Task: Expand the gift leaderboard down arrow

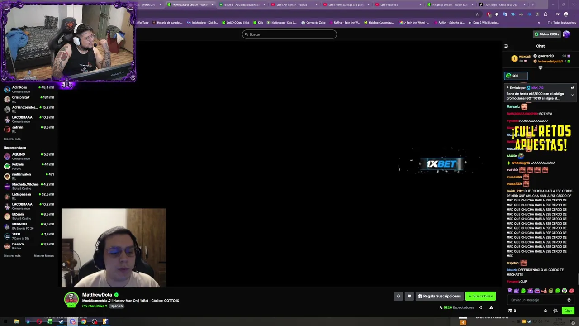Action: point(540,68)
